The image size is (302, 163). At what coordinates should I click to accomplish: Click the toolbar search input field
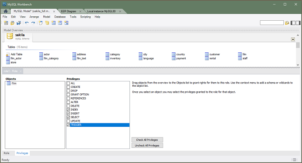(x=271, y=23)
